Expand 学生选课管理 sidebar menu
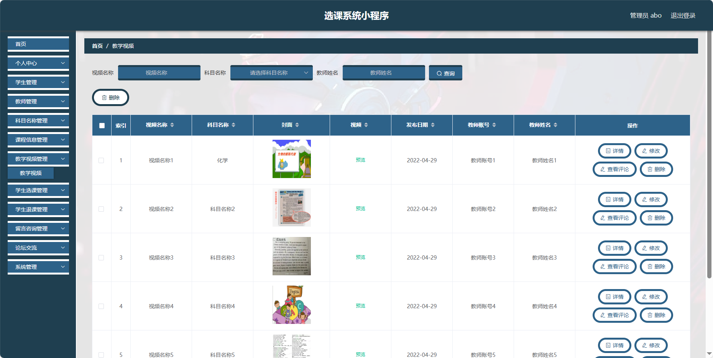713x358 pixels. pyautogui.click(x=38, y=190)
